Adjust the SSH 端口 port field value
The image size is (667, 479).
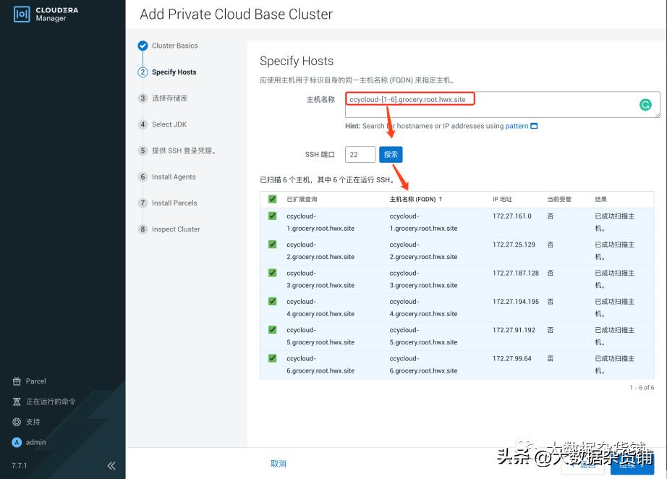click(x=360, y=154)
